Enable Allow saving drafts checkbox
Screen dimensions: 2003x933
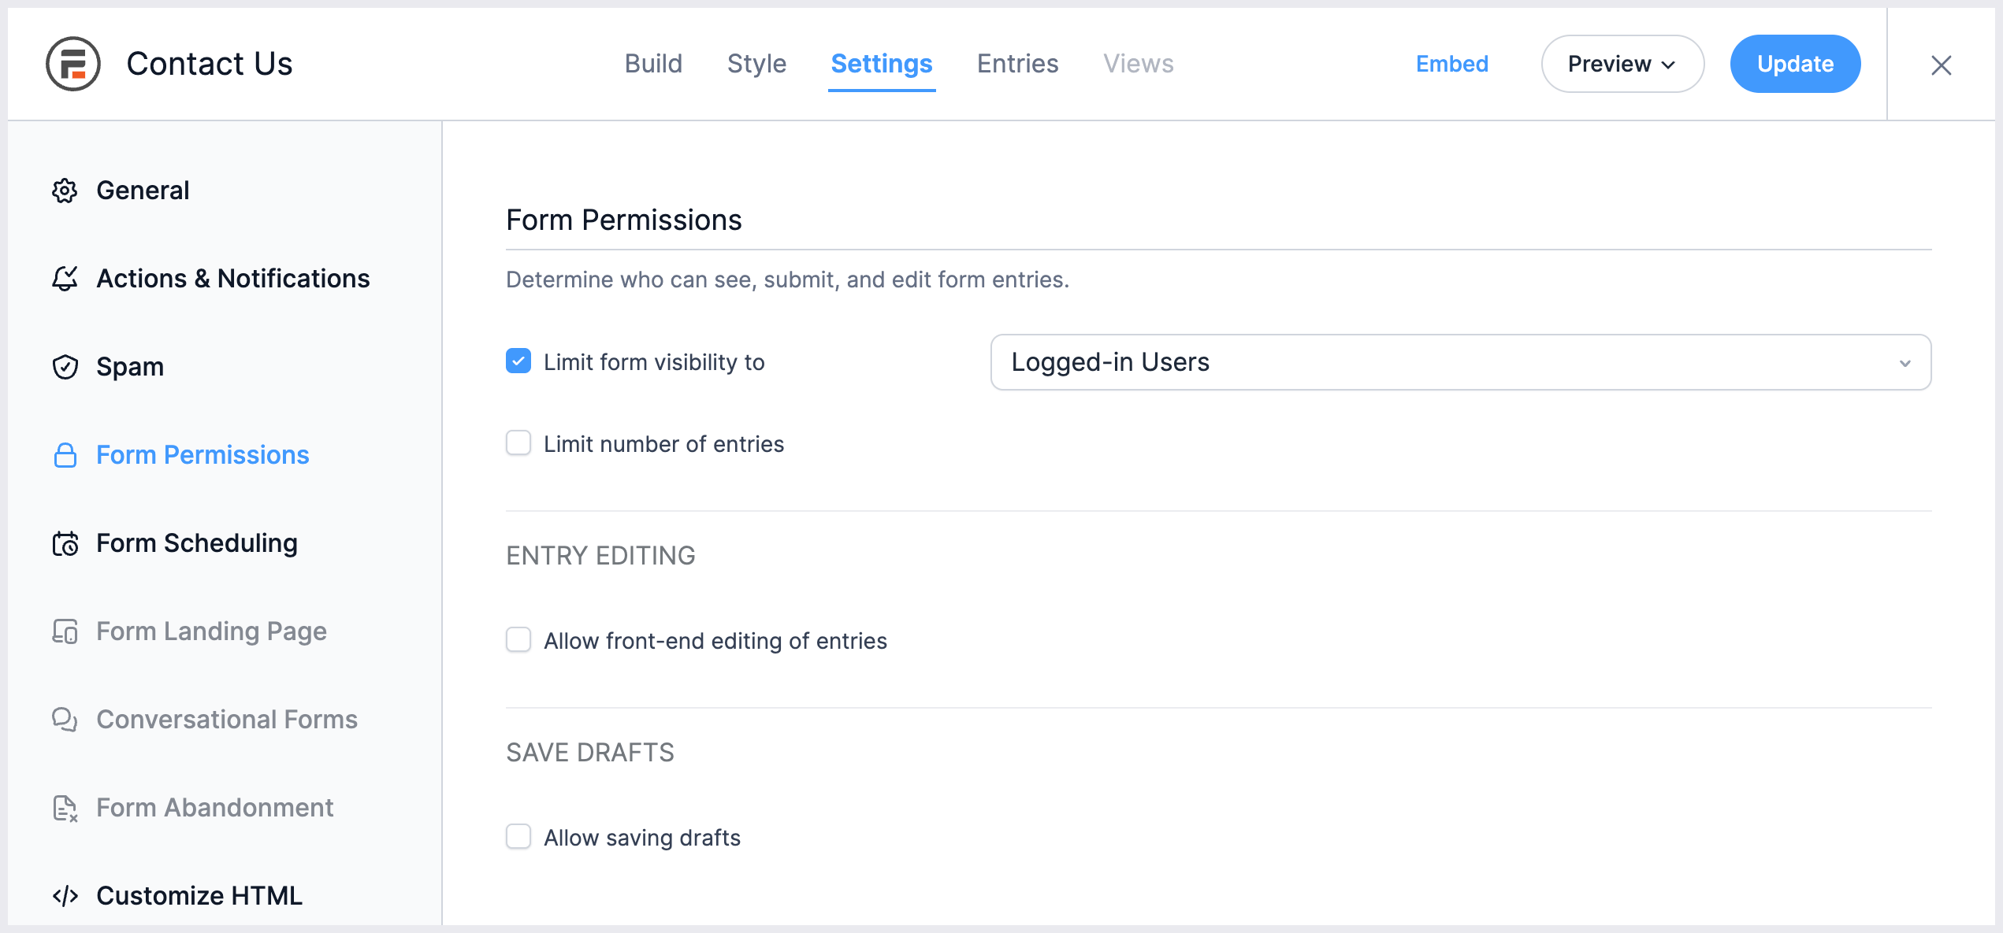518,837
